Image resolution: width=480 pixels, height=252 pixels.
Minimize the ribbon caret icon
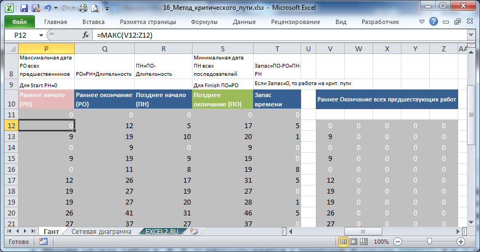click(x=422, y=21)
